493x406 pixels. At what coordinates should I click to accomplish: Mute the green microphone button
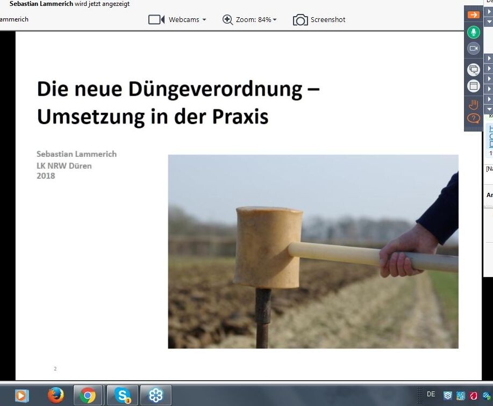[x=473, y=32]
